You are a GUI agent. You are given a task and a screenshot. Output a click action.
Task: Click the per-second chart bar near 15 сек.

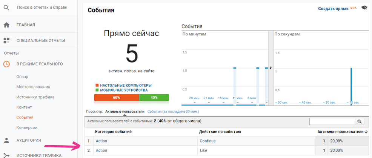[351, 86]
